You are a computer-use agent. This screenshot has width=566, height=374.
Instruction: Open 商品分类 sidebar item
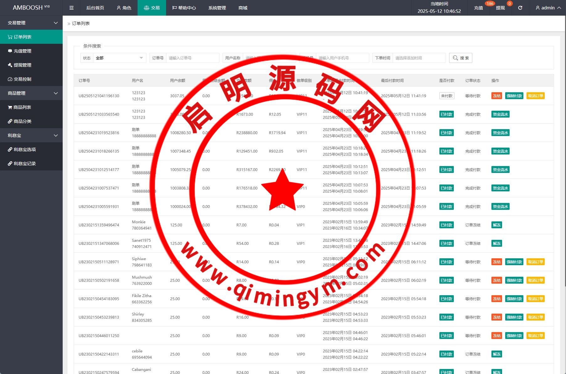(23, 121)
